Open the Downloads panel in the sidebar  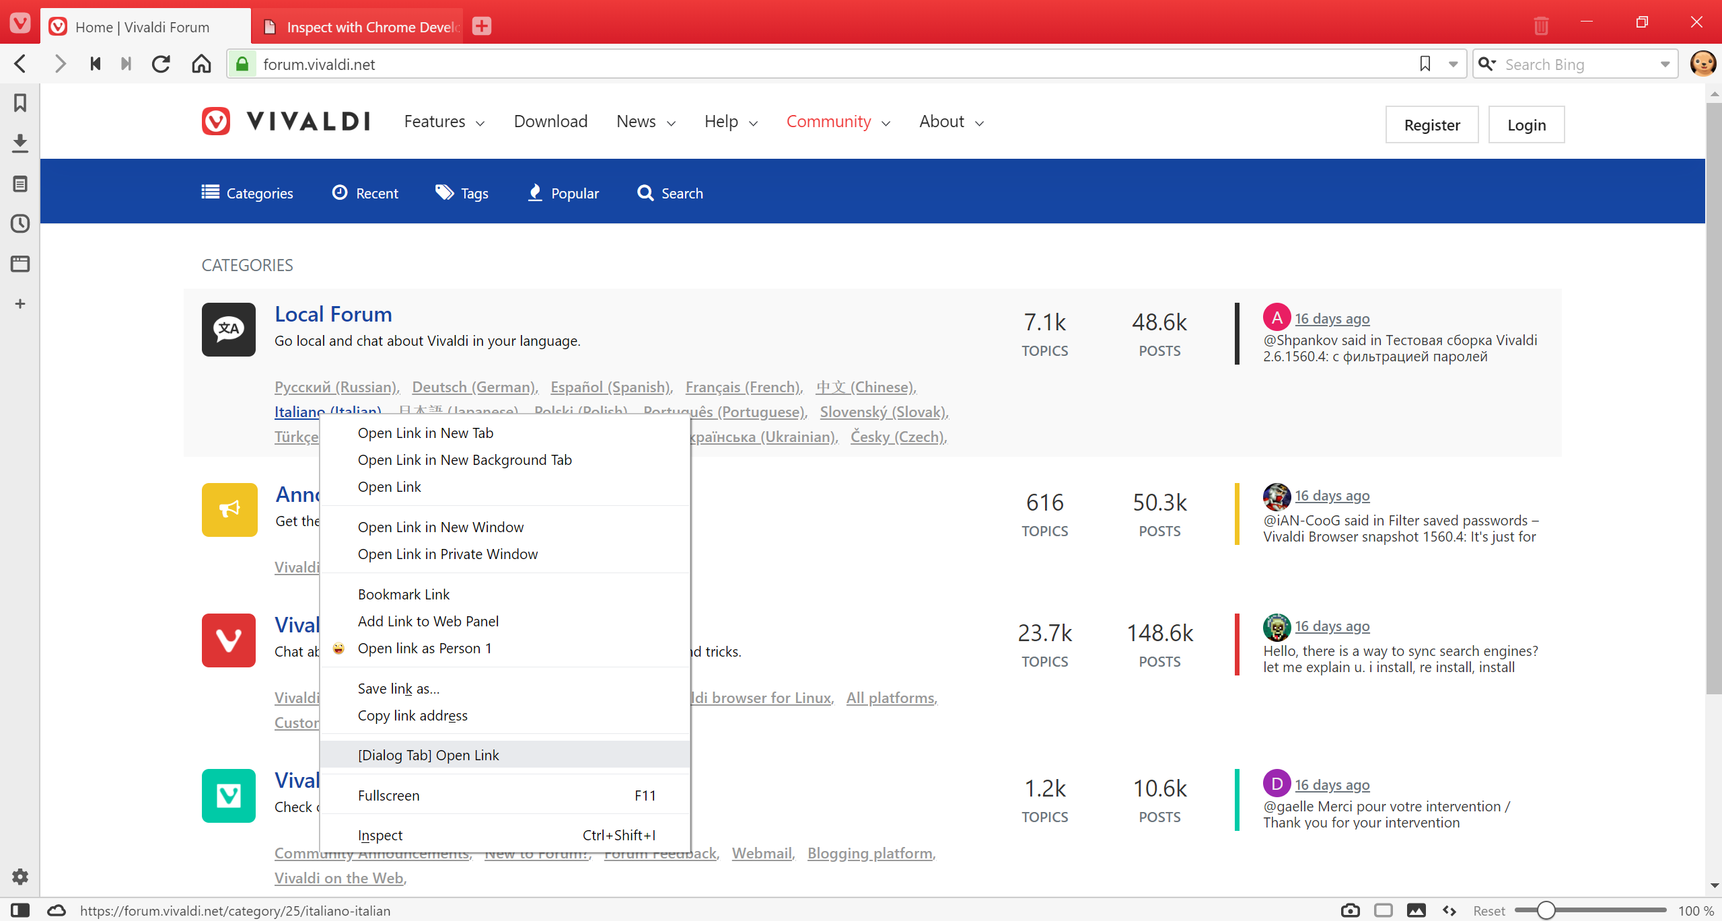pyautogui.click(x=20, y=143)
